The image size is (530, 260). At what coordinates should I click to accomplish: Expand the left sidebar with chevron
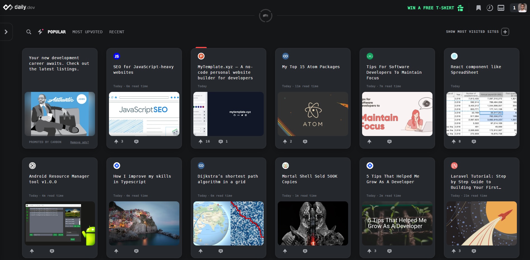(x=6, y=32)
